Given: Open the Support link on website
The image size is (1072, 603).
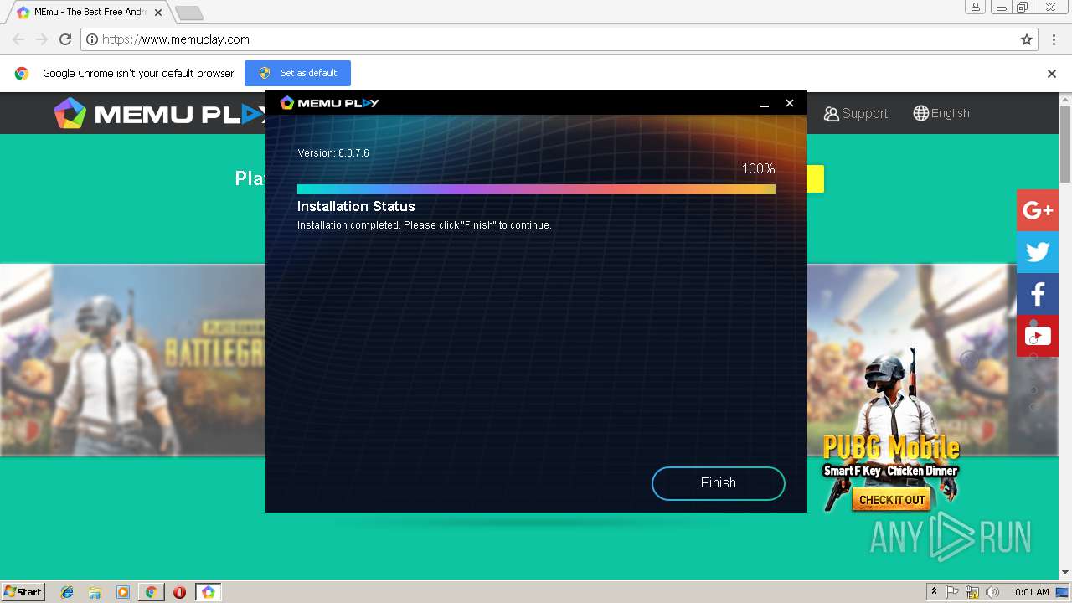Looking at the screenshot, I should pos(855,113).
